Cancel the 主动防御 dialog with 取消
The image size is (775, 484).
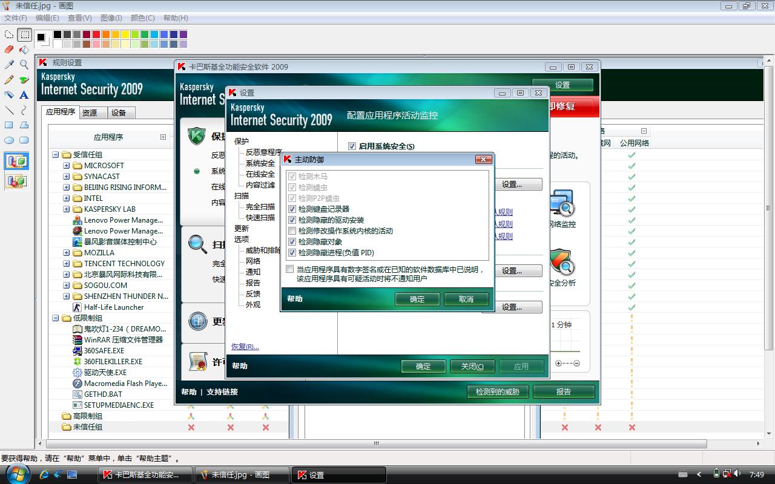[x=466, y=299]
